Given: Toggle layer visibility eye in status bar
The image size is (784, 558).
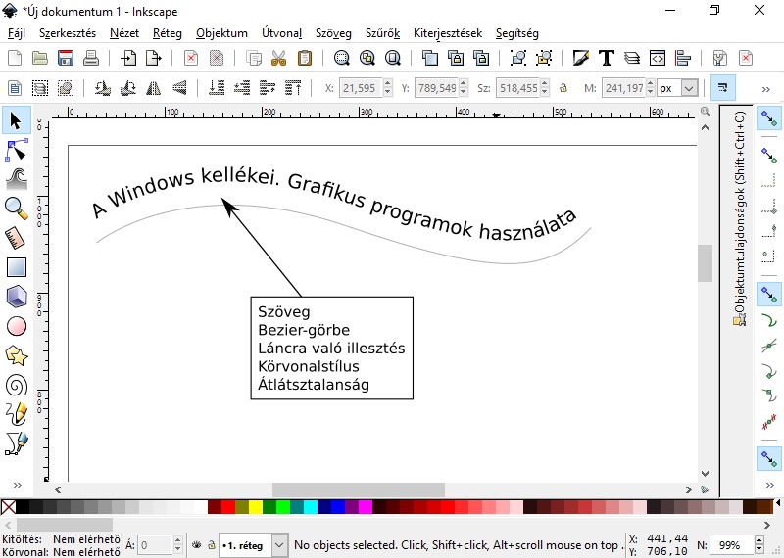Looking at the screenshot, I should point(197,545).
